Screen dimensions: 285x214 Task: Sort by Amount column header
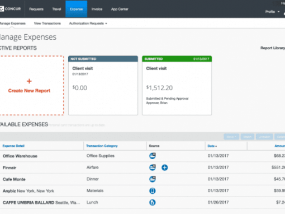[x=279, y=146]
